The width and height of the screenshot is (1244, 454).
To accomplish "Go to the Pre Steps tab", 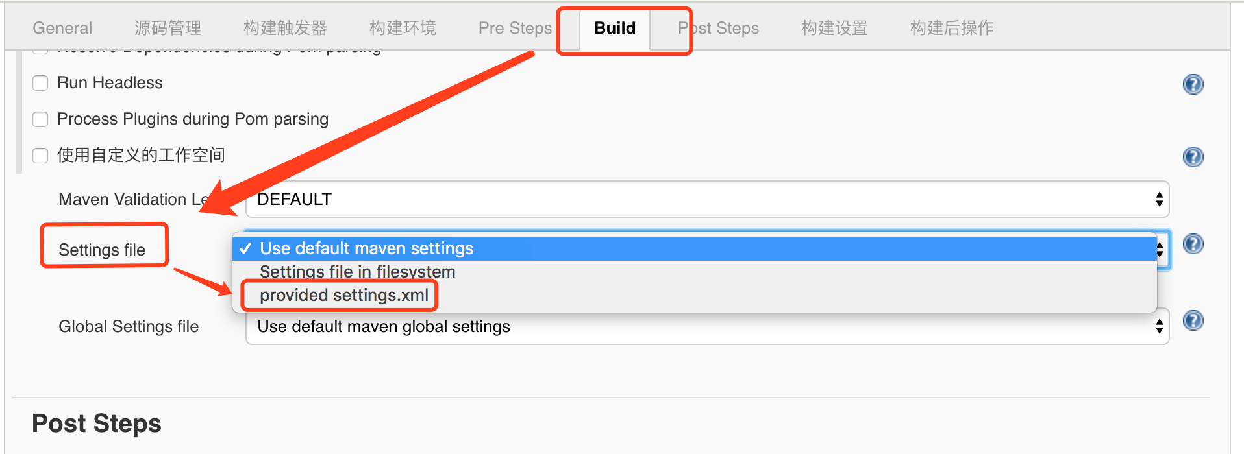I will pyautogui.click(x=514, y=28).
